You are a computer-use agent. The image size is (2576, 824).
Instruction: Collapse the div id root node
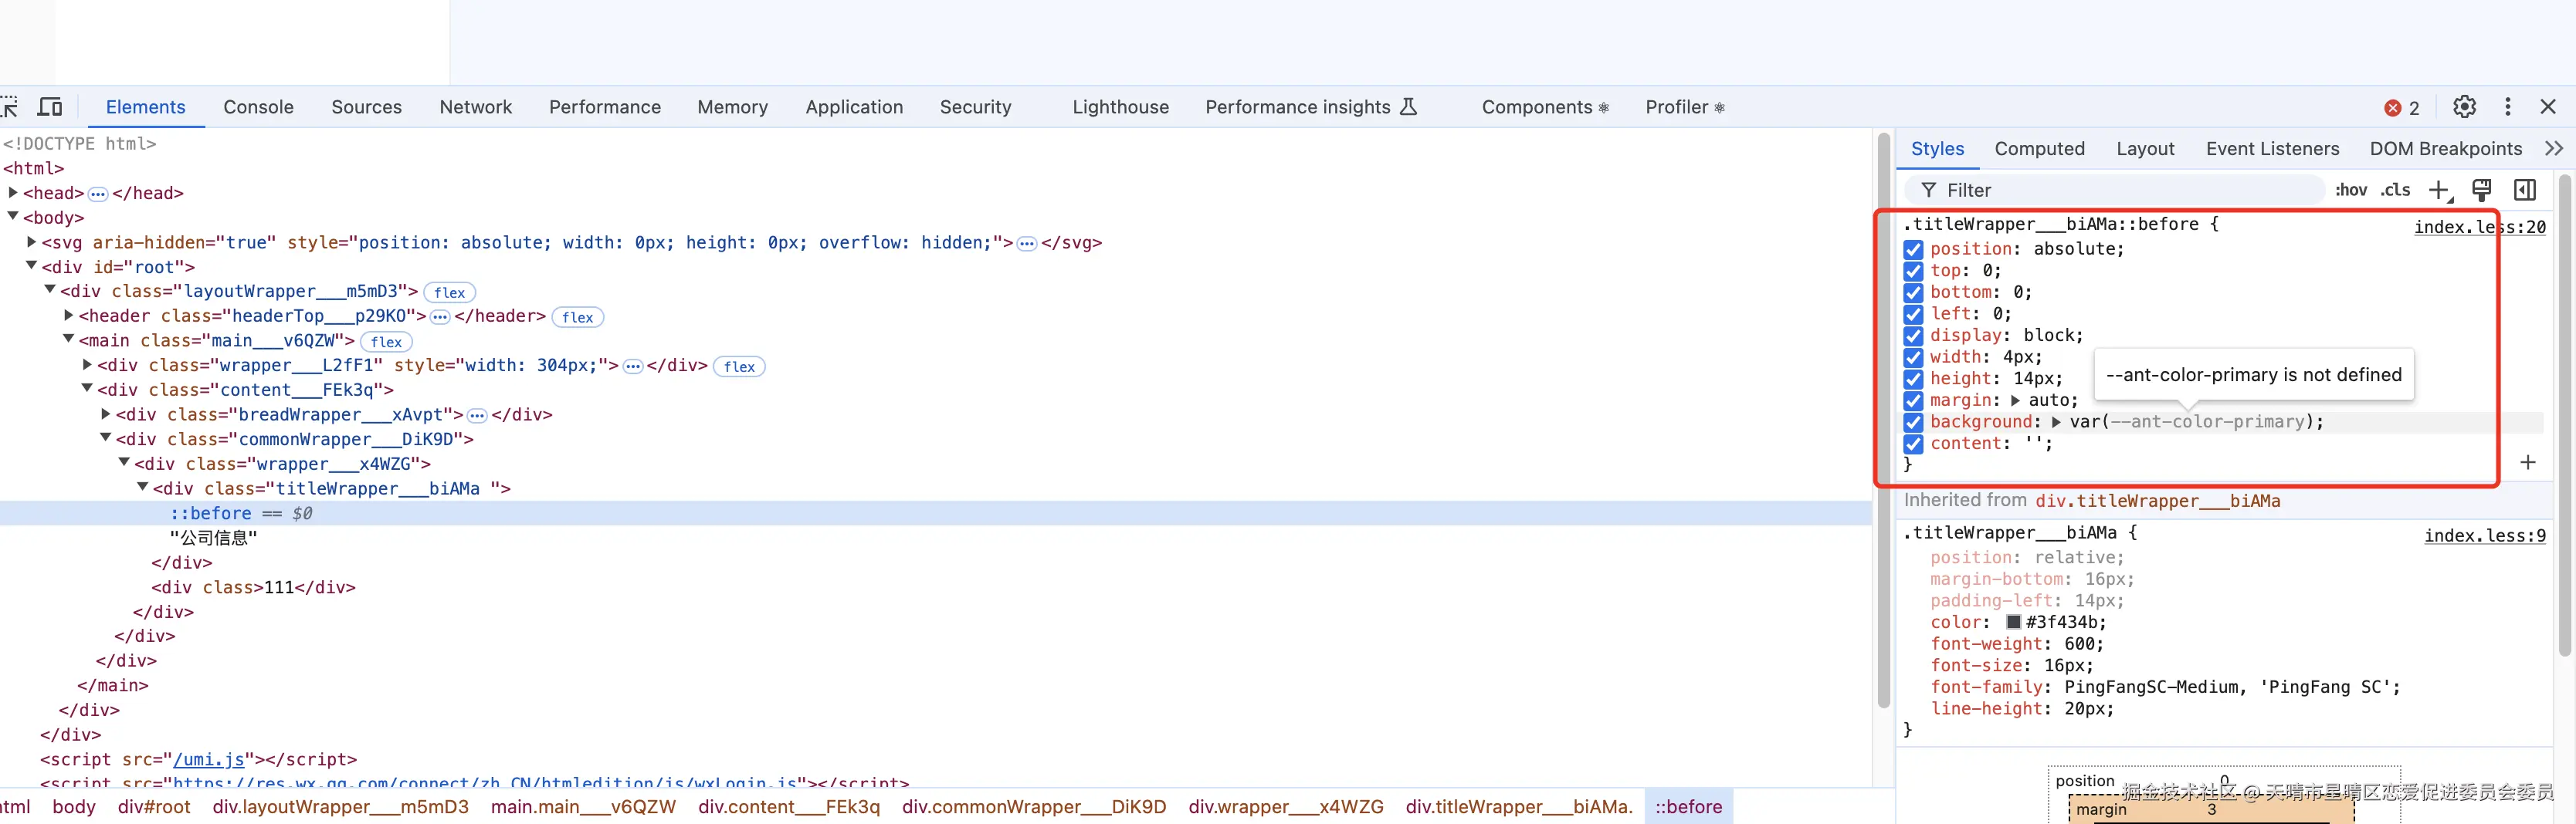point(32,267)
